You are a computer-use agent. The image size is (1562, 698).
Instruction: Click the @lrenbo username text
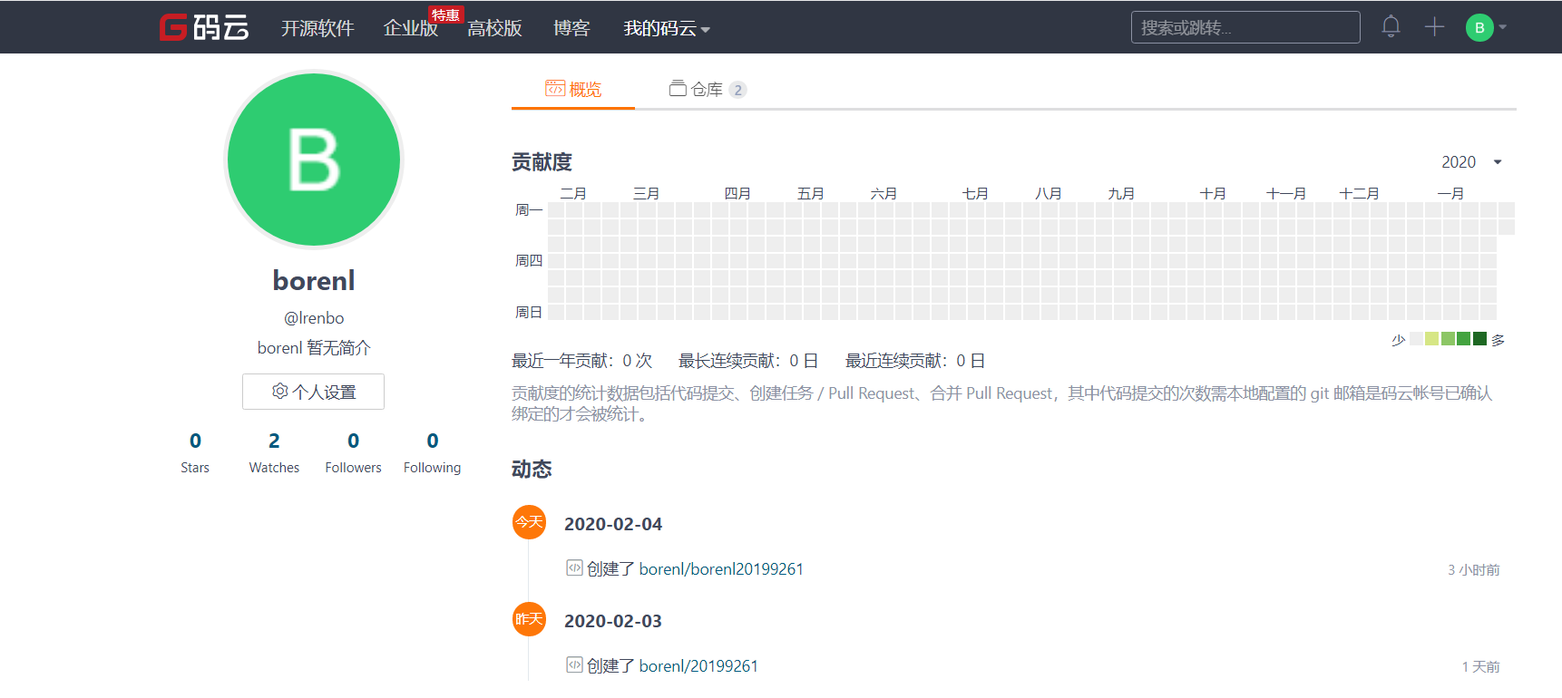point(314,318)
